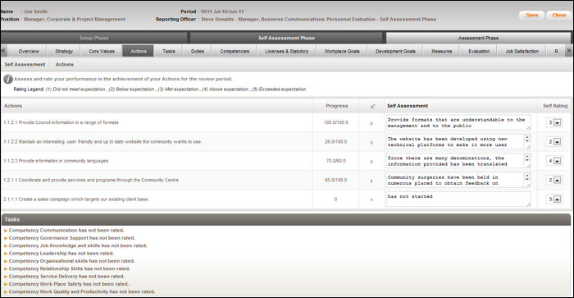The image size is (574, 298).
Task: Open 'Competency Governance Support' unrated task
Action: 72,238
